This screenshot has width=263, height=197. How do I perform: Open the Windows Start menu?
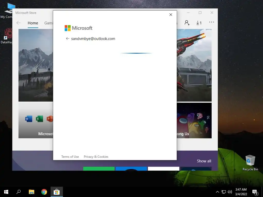click(6, 192)
